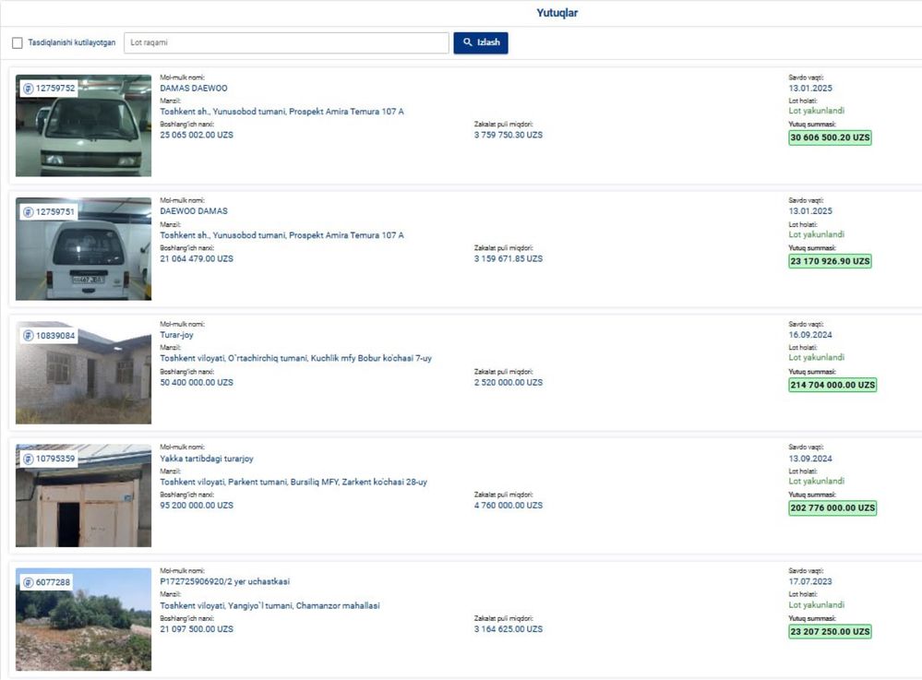The image size is (922, 680).
Task: Open thumbnail of lot 6077288 land
Action: 83,619
